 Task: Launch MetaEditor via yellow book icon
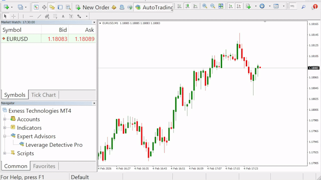114,7
